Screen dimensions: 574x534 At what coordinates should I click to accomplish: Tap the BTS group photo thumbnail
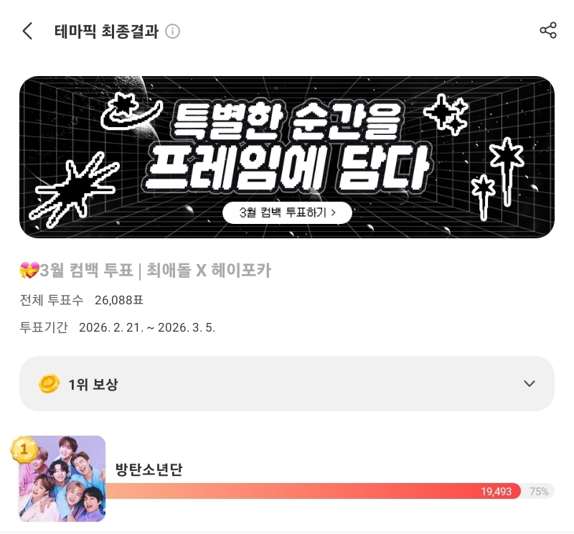point(62,479)
